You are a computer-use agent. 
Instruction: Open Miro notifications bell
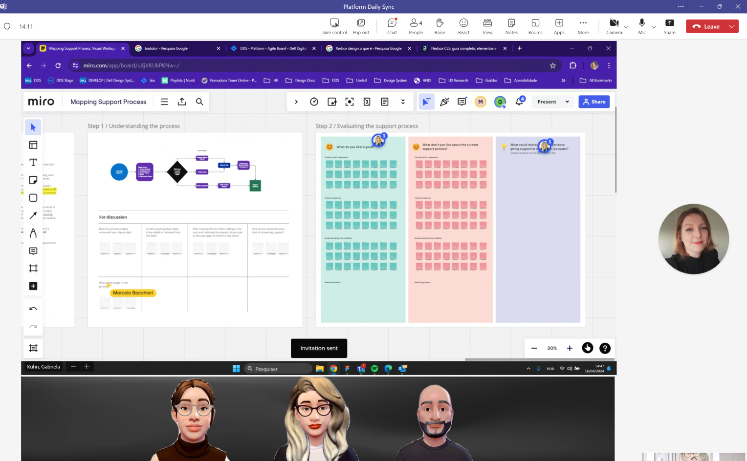coord(519,102)
